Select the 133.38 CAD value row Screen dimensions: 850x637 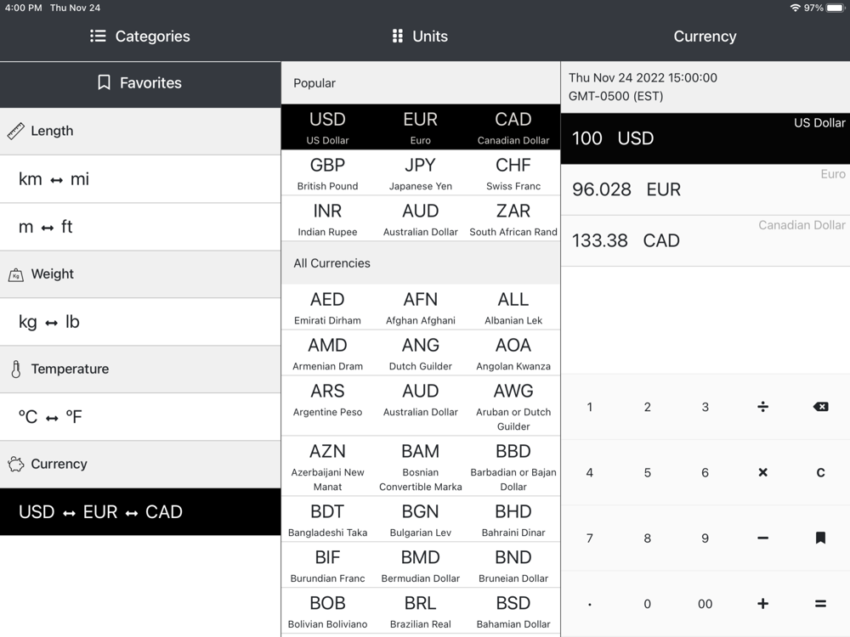click(705, 240)
